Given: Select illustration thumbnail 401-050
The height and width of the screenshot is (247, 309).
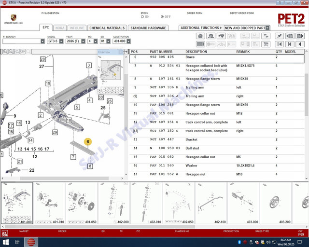Looking at the screenshot, I should tap(82, 203).
